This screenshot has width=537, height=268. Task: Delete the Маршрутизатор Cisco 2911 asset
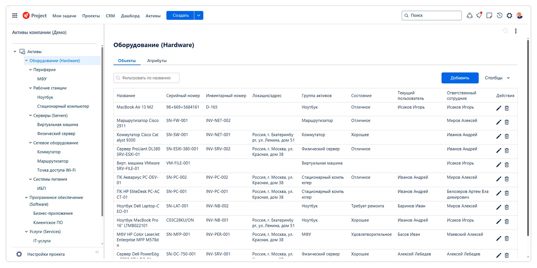coord(507,122)
